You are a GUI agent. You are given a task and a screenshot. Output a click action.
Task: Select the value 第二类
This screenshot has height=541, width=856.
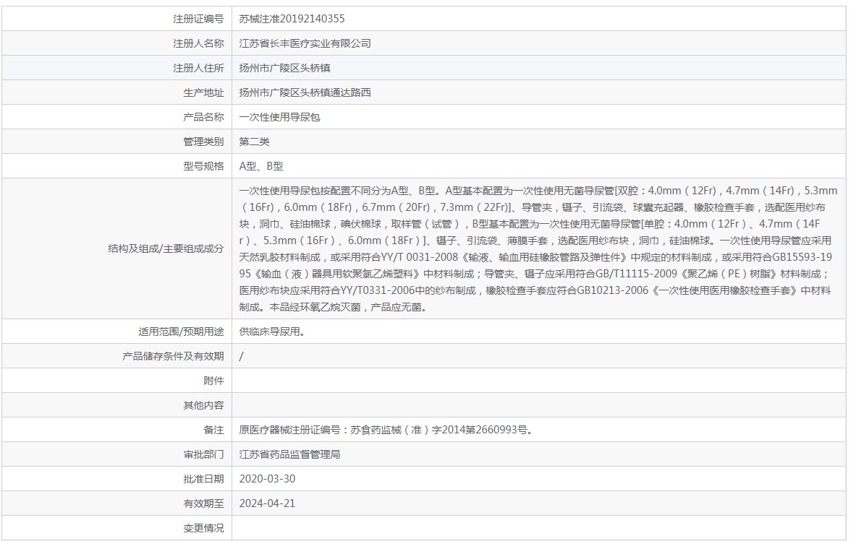[x=255, y=142]
